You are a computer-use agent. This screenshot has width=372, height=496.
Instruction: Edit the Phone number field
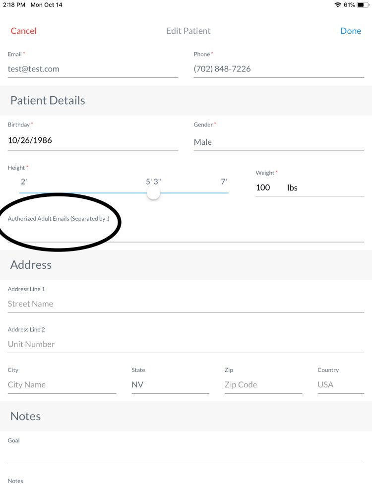click(x=278, y=69)
